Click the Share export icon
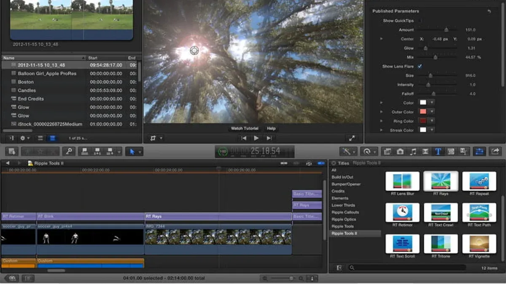This screenshot has height=284, width=506. (x=495, y=151)
